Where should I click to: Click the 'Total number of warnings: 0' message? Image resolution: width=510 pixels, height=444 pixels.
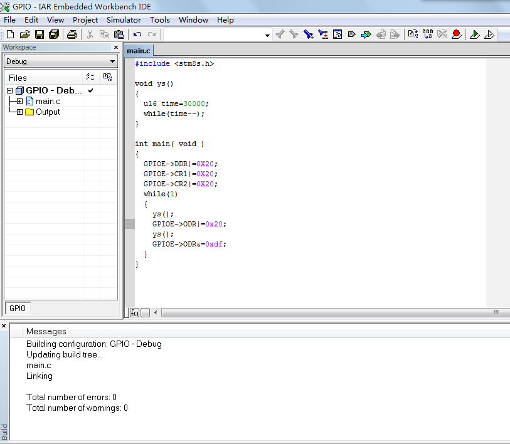[77, 408]
